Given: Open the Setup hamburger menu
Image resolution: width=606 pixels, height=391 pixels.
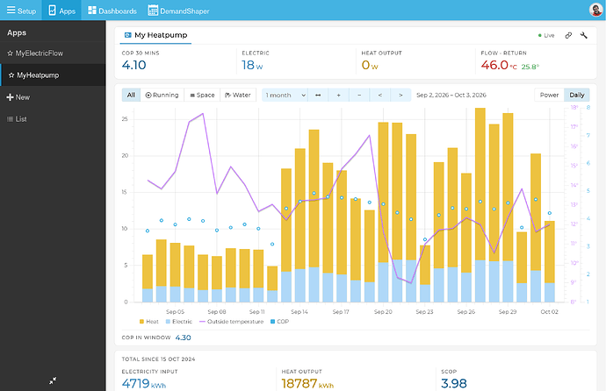Looking at the screenshot, I should pyautogui.click(x=21, y=11).
